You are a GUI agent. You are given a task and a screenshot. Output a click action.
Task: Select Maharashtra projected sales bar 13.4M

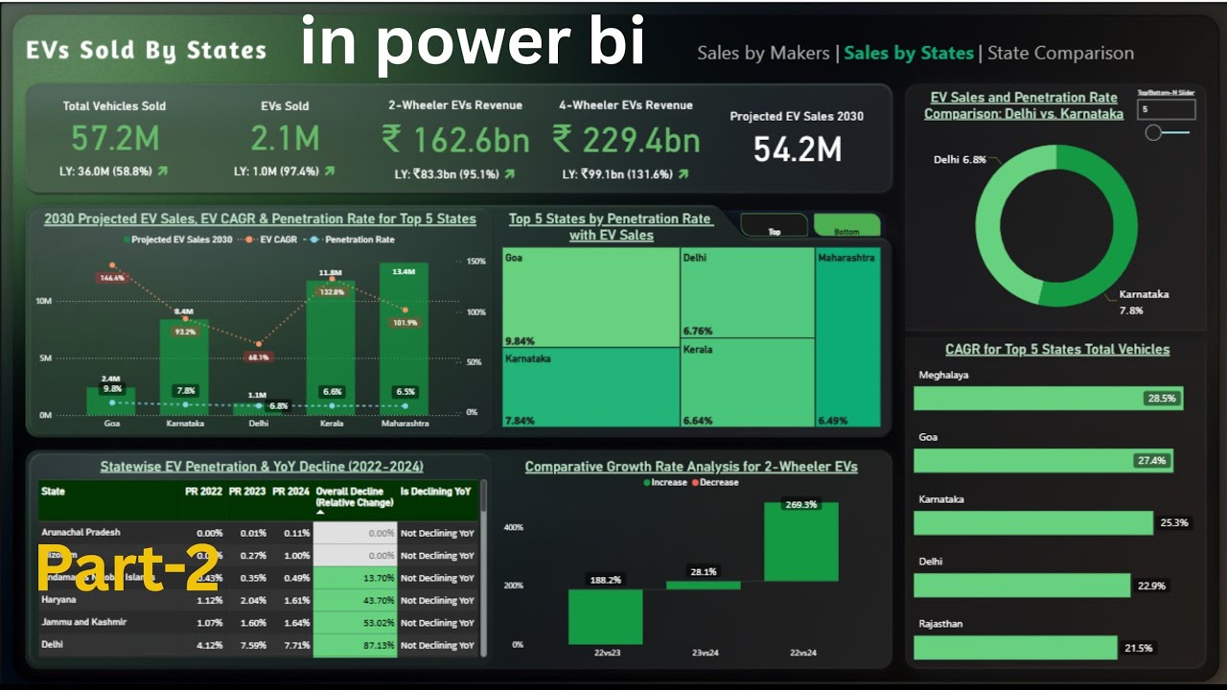(404, 339)
